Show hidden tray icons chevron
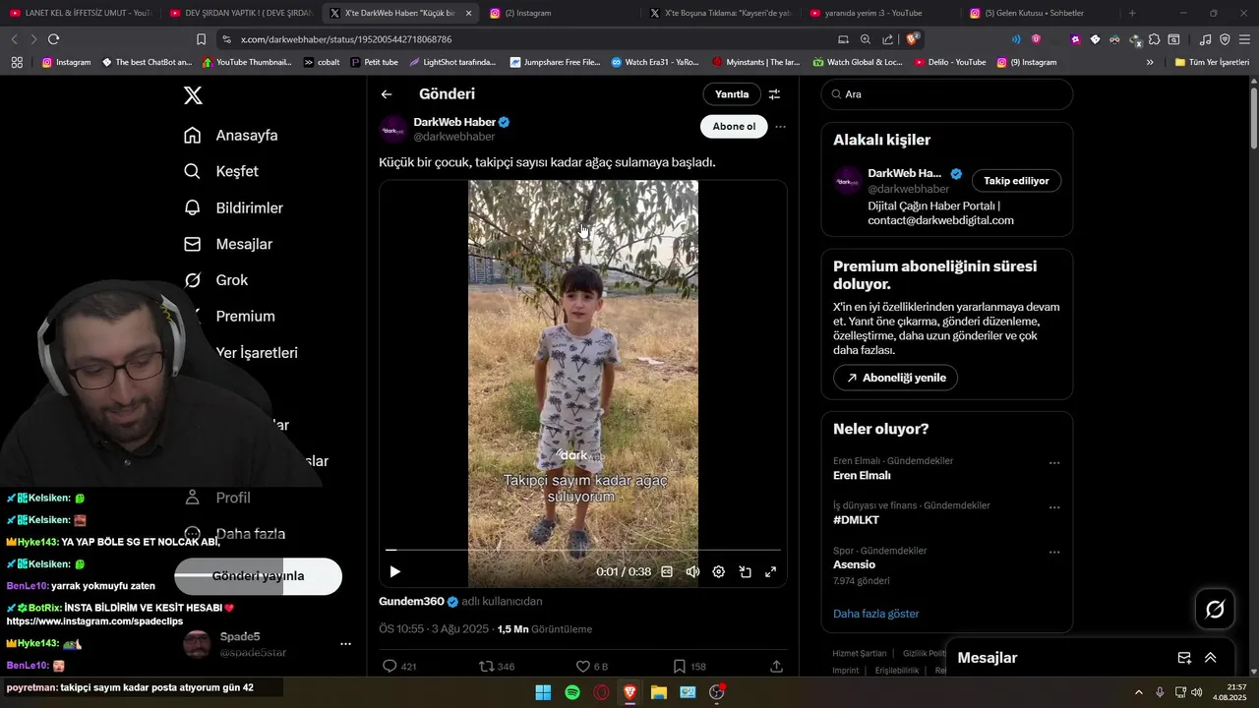The width and height of the screenshot is (1259, 708). pos(1139,692)
